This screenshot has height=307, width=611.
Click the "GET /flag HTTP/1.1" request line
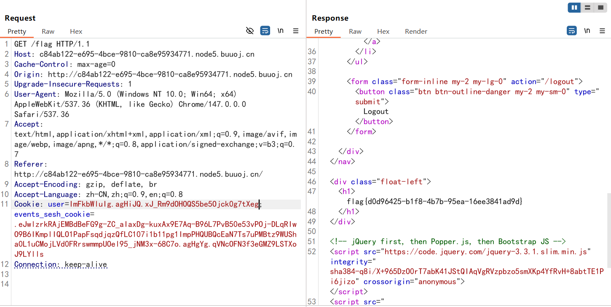click(x=52, y=44)
